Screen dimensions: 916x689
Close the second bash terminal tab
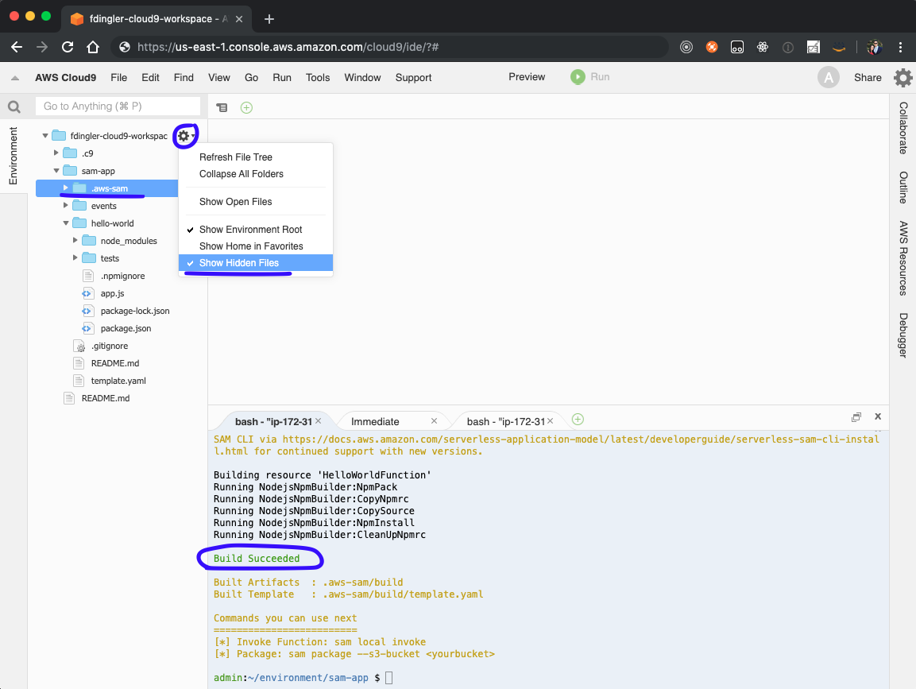click(551, 420)
